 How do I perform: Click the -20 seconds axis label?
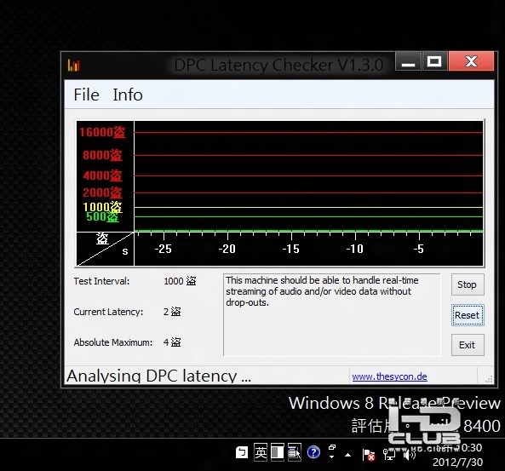pos(227,249)
